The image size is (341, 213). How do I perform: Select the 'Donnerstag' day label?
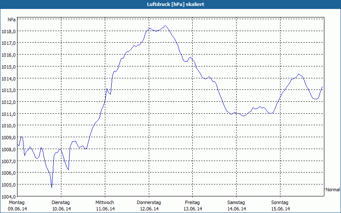click(148, 202)
